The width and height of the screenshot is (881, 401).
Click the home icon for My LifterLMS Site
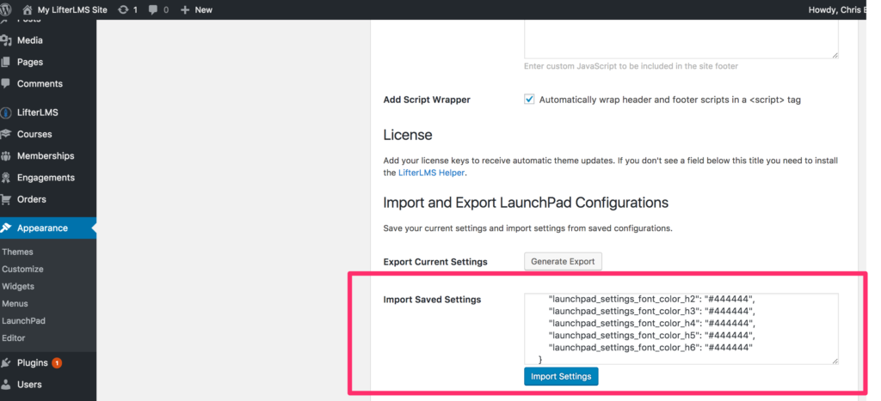(28, 9)
